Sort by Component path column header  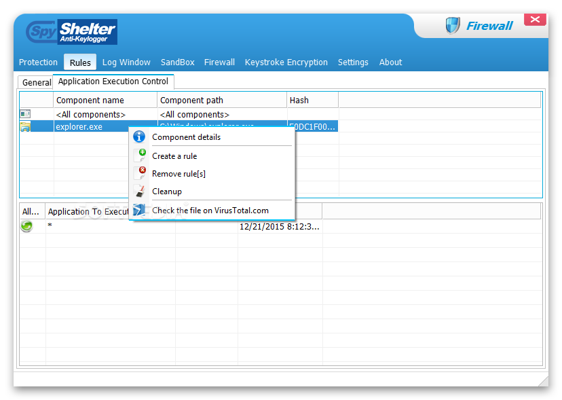[x=222, y=100]
